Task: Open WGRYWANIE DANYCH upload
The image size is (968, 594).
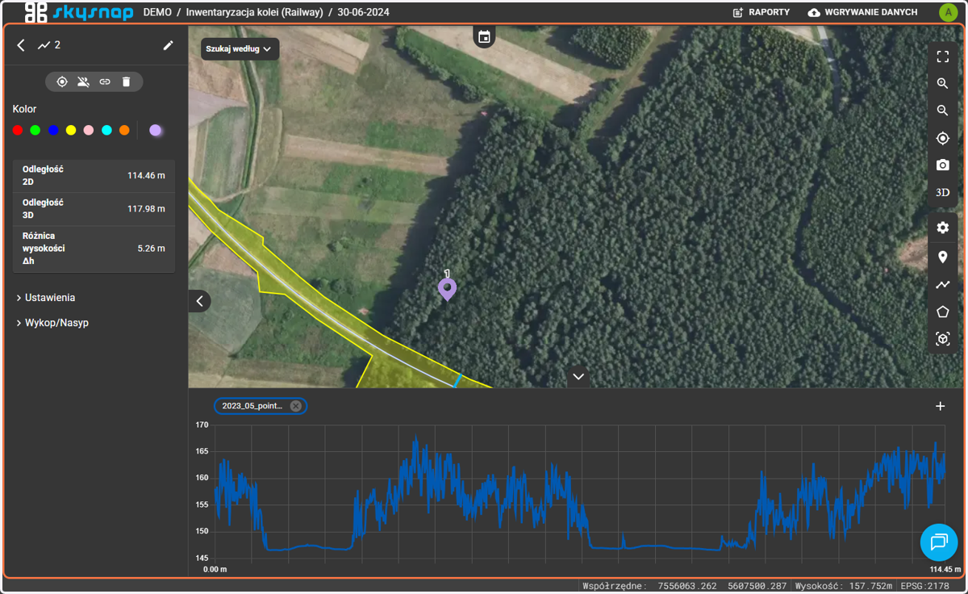Action: point(862,13)
